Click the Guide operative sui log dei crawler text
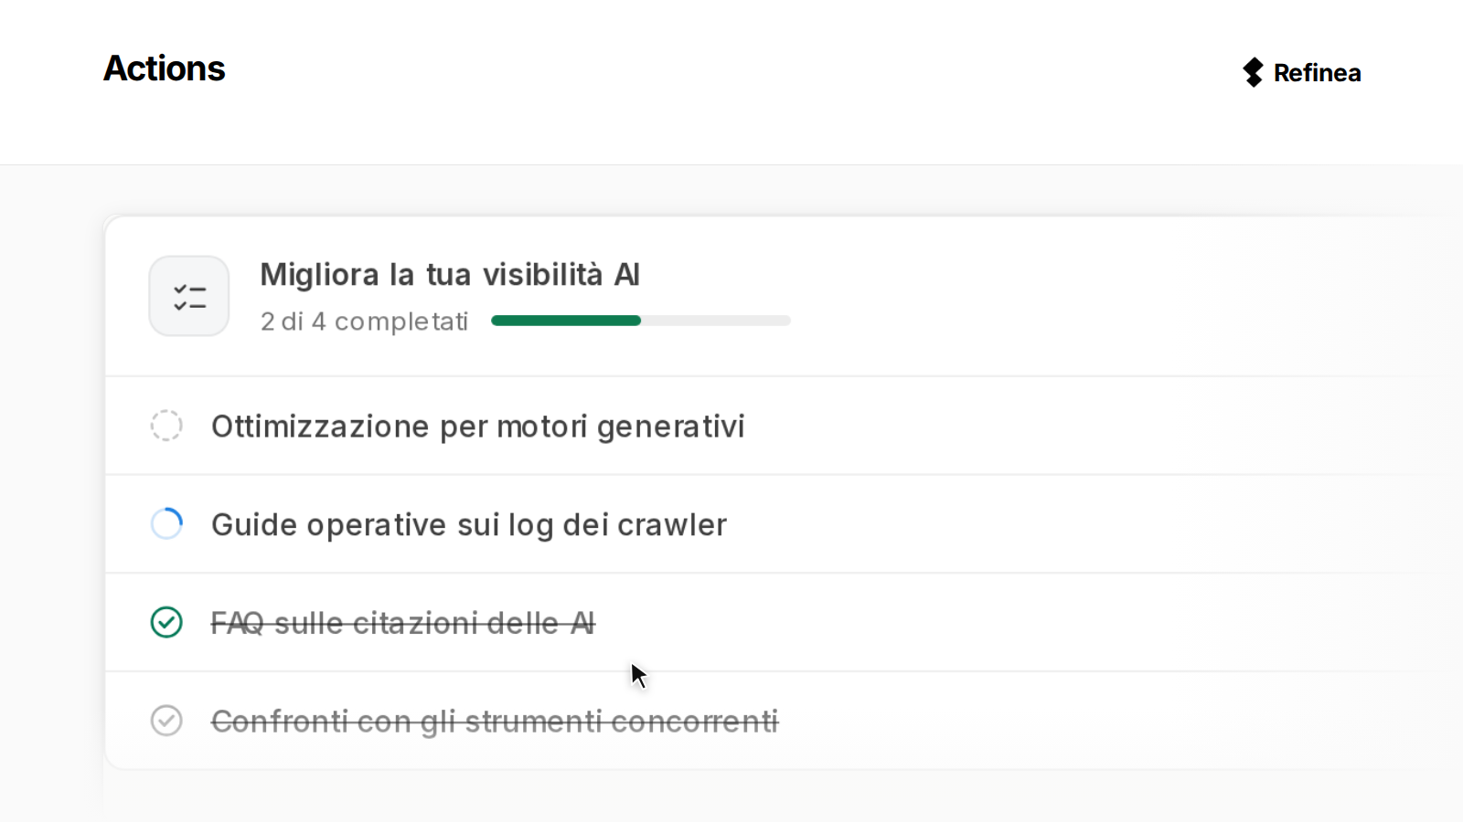Screen dimensions: 1463x822 [469, 525]
